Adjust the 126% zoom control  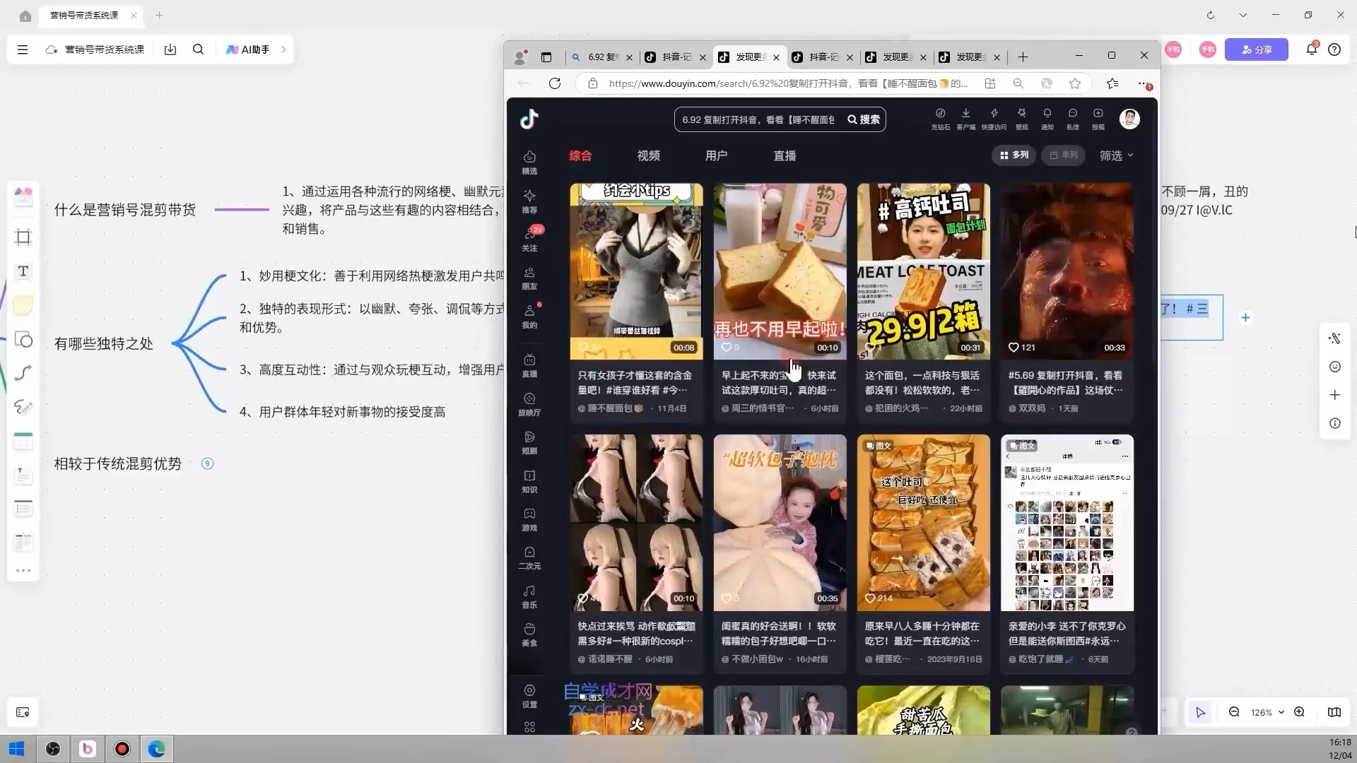tap(1263, 712)
